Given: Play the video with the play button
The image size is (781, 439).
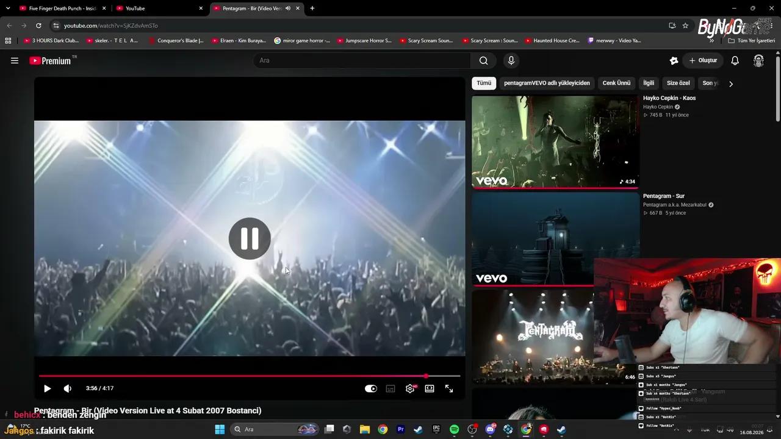Looking at the screenshot, I should click(47, 388).
